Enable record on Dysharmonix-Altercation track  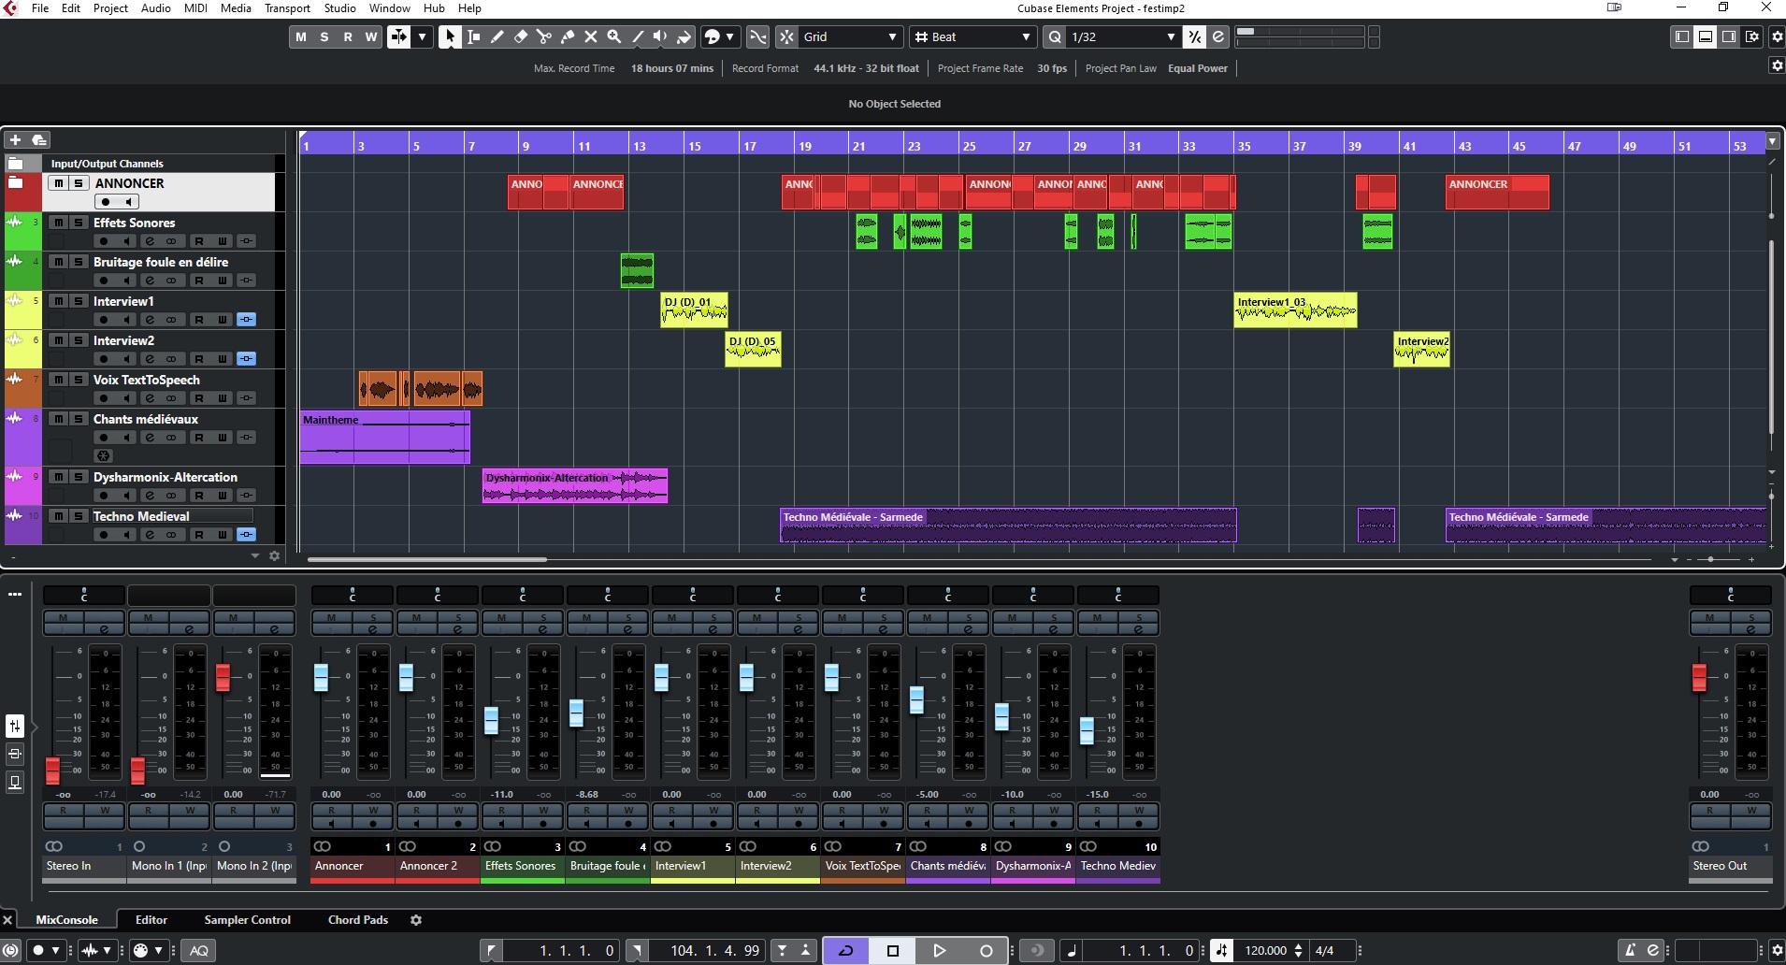click(104, 496)
